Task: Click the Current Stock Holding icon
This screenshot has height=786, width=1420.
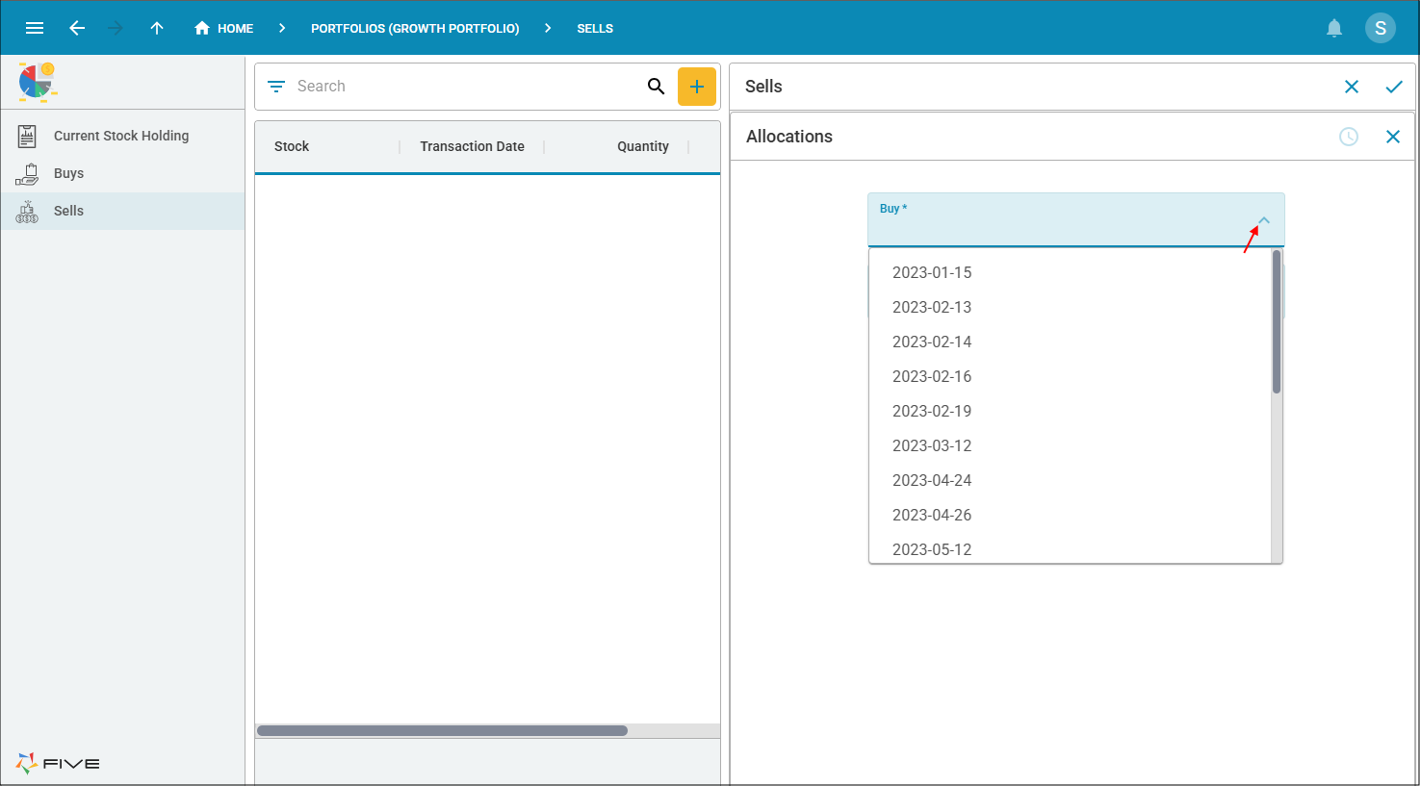Action: [27, 137]
